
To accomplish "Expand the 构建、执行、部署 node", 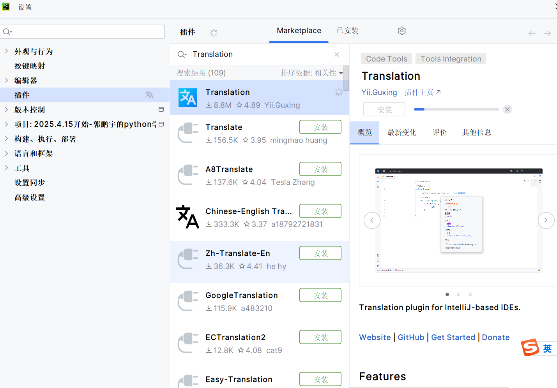I will click(x=7, y=139).
